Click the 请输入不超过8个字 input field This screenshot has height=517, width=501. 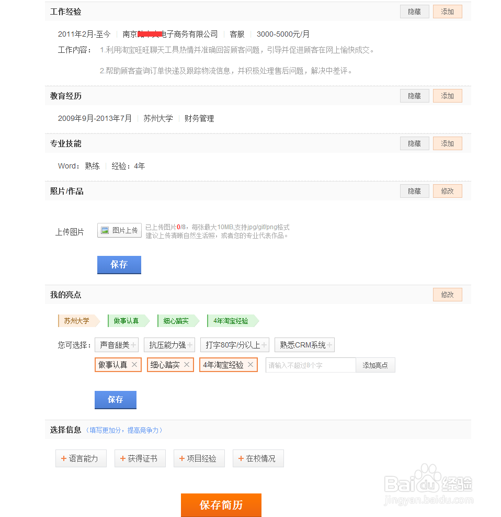coord(310,365)
